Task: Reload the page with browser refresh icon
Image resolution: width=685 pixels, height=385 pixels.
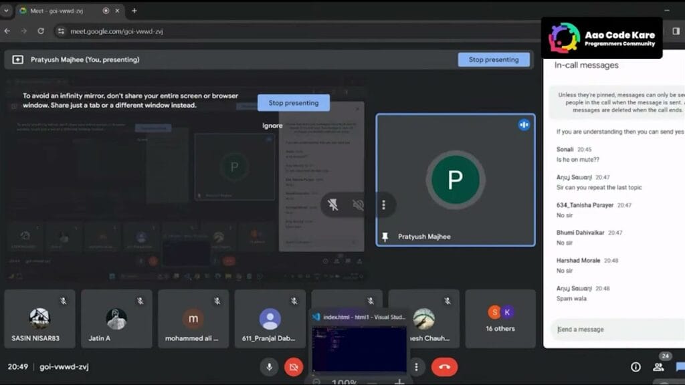Action: [41, 31]
